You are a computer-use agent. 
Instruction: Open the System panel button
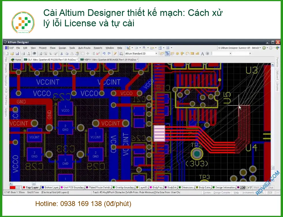coord(207,193)
